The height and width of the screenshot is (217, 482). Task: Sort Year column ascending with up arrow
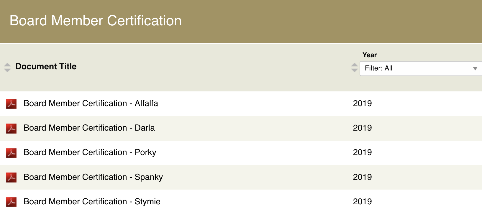tap(355, 65)
